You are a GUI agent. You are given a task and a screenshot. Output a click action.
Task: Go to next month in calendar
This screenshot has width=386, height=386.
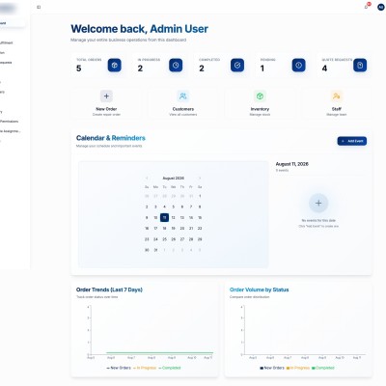click(x=200, y=179)
